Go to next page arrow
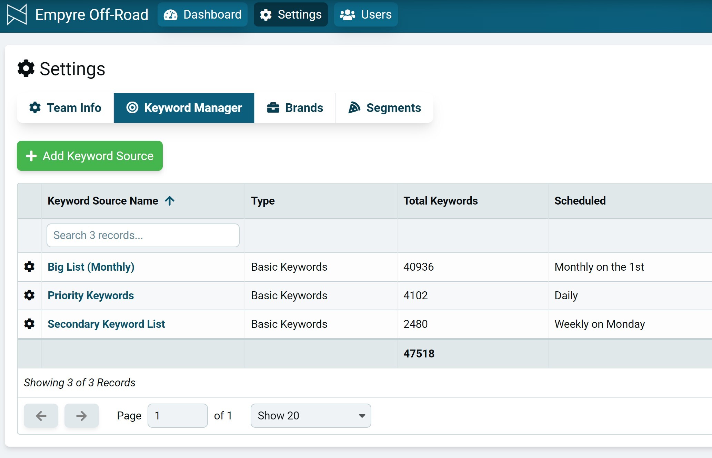 coord(82,416)
